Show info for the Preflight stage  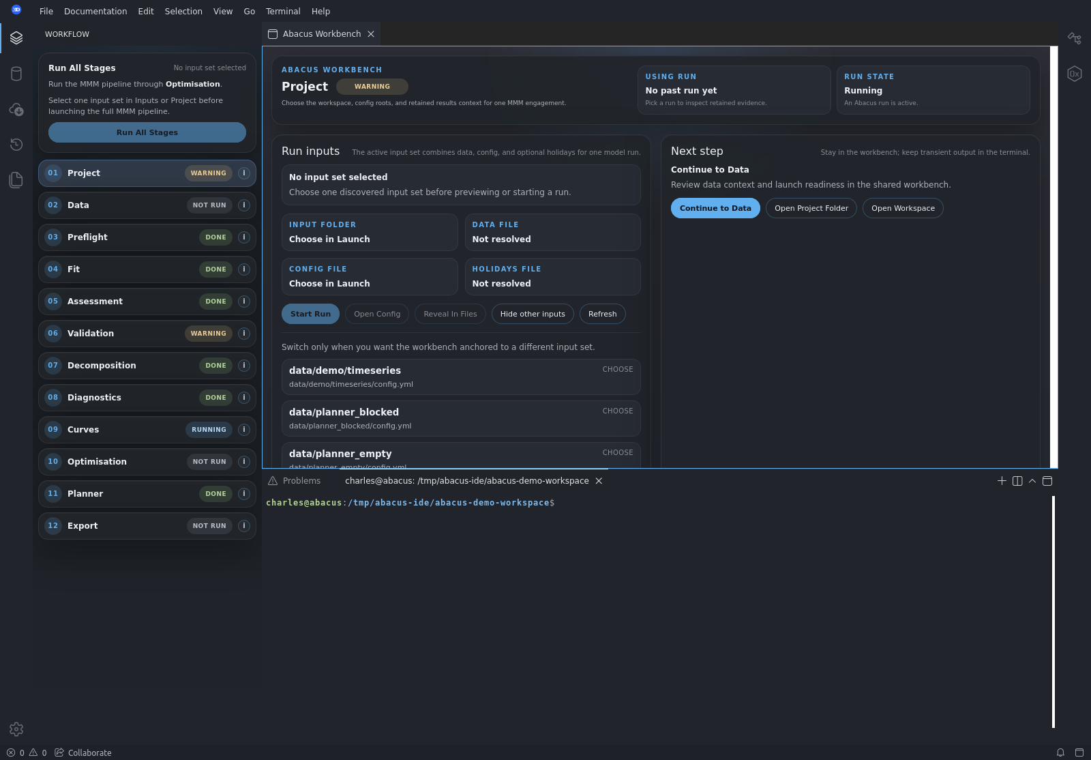coord(244,237)
